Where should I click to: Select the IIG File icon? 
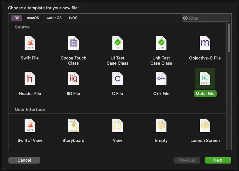[x=74, y=79]
